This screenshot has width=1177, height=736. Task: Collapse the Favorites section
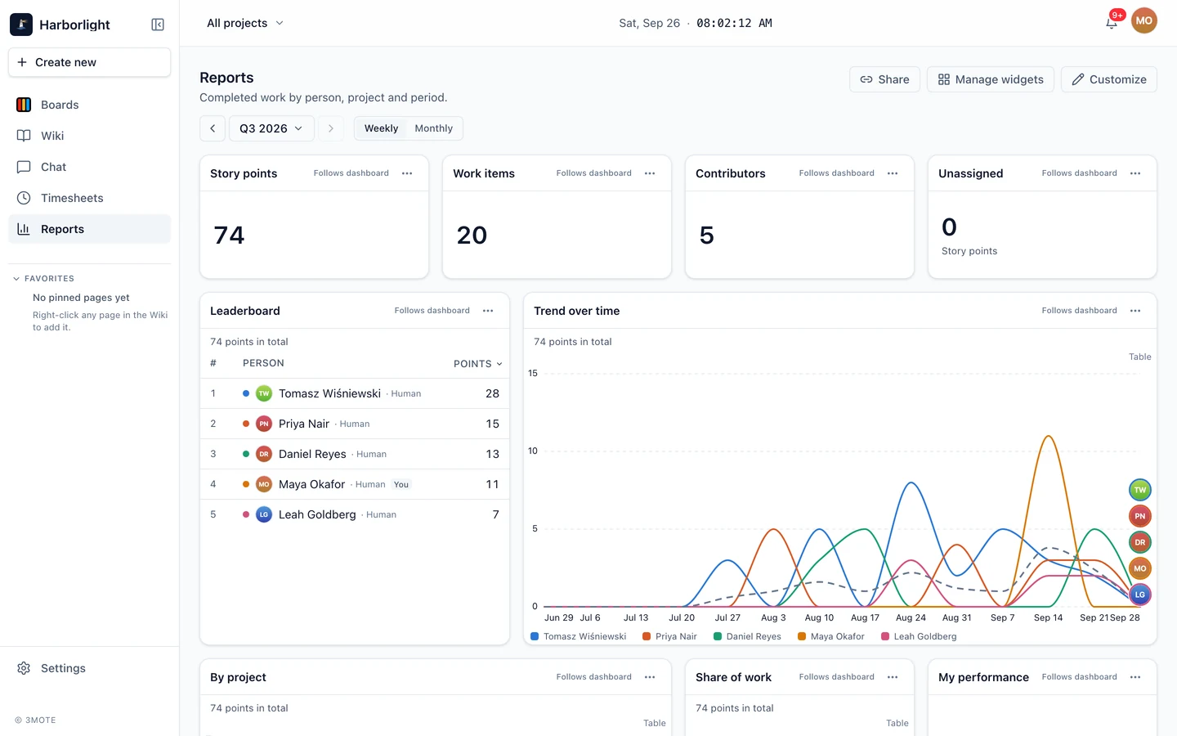point(43,279)
